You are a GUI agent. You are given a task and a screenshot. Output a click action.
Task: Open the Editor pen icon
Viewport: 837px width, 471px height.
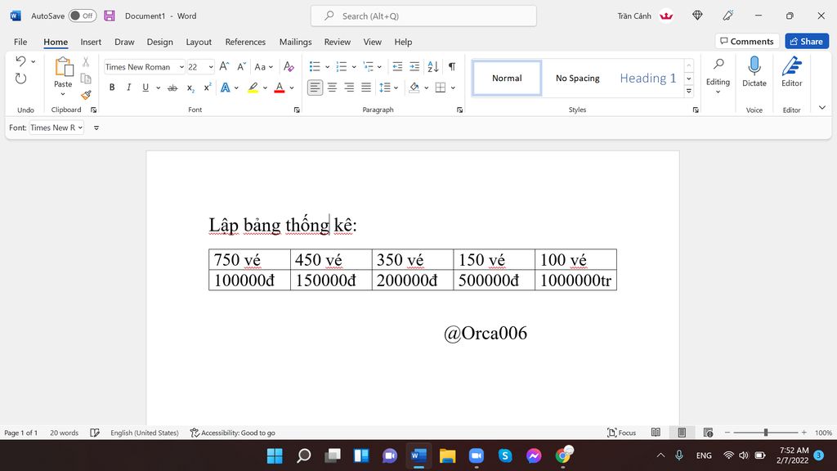(791, 72)
